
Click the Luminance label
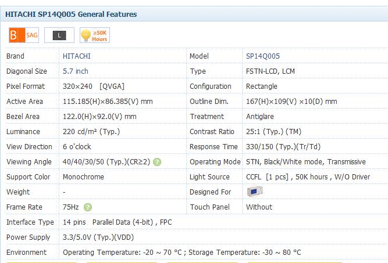click(x=23, y=131)
